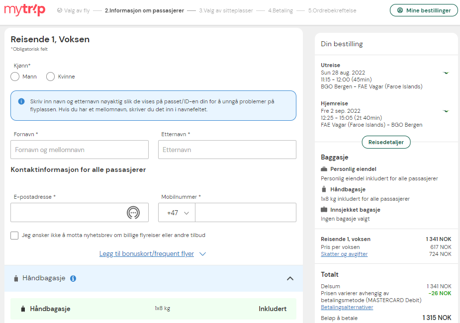Open Betalingsalternativer link
This screenshot has width=460, height=323.
(347, 308)
